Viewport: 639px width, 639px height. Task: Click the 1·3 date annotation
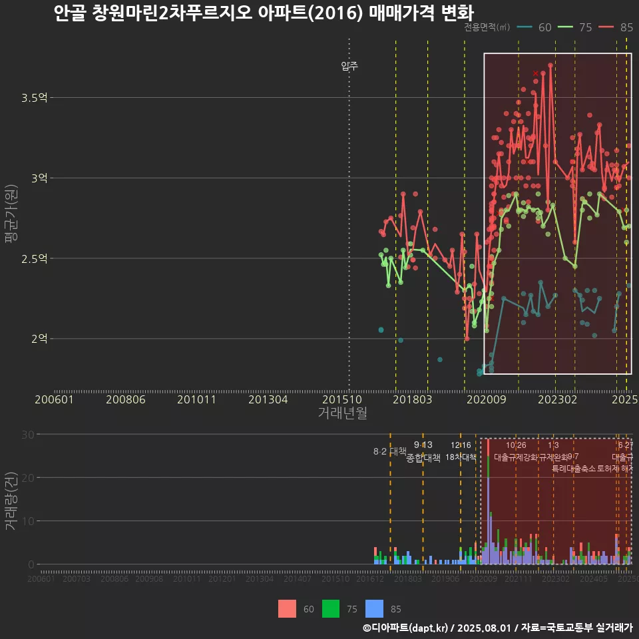pyautogui.click(x=553, y=445)
